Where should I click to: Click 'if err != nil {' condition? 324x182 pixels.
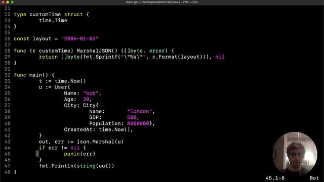tap(62, 148)
